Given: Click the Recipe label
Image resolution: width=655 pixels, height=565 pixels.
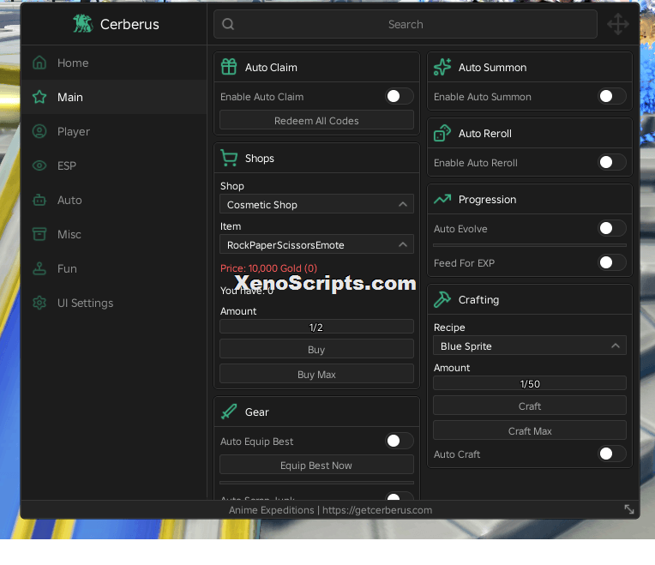Looking at the screenshot, I should (x=449, y=328).
